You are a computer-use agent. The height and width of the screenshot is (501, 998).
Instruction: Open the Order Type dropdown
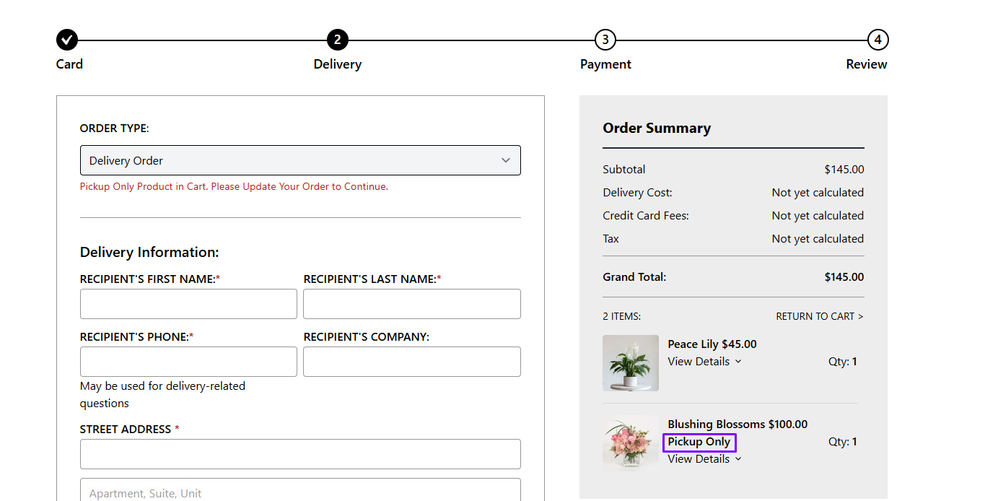pos(300,160)
